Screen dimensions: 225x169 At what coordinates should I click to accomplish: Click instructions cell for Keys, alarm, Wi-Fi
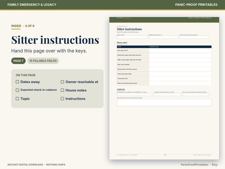point(180,50)
